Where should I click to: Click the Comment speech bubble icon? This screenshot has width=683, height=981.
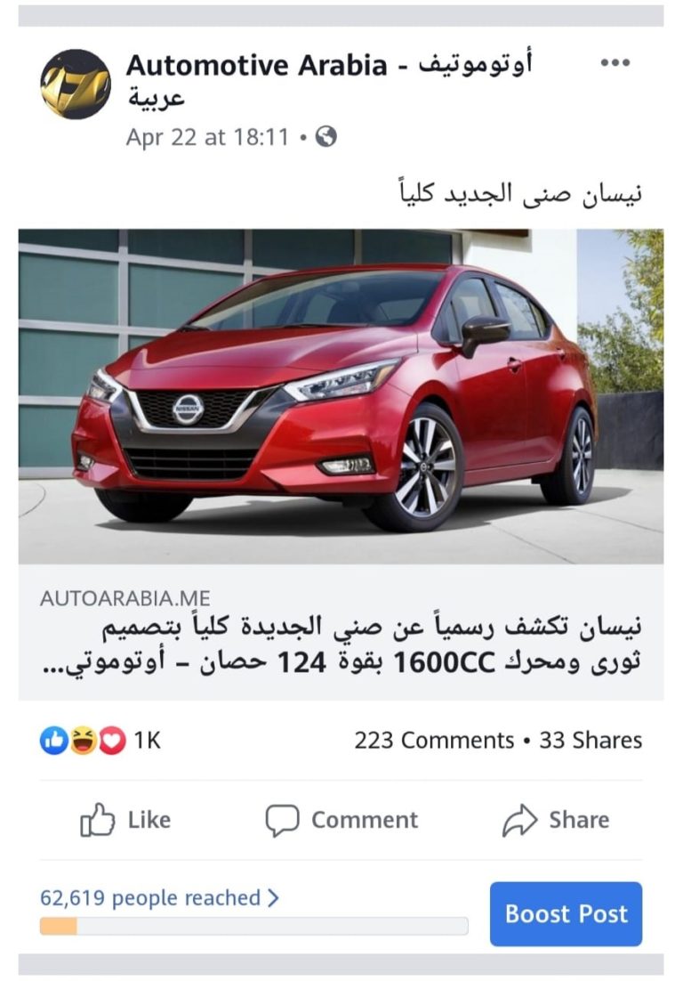click(x=282, y=820)
